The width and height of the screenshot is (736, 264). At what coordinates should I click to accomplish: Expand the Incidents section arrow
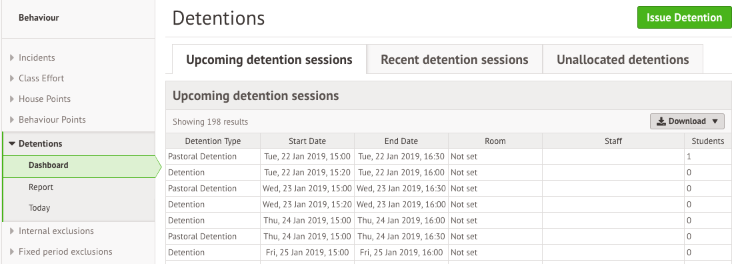(12, 58)
